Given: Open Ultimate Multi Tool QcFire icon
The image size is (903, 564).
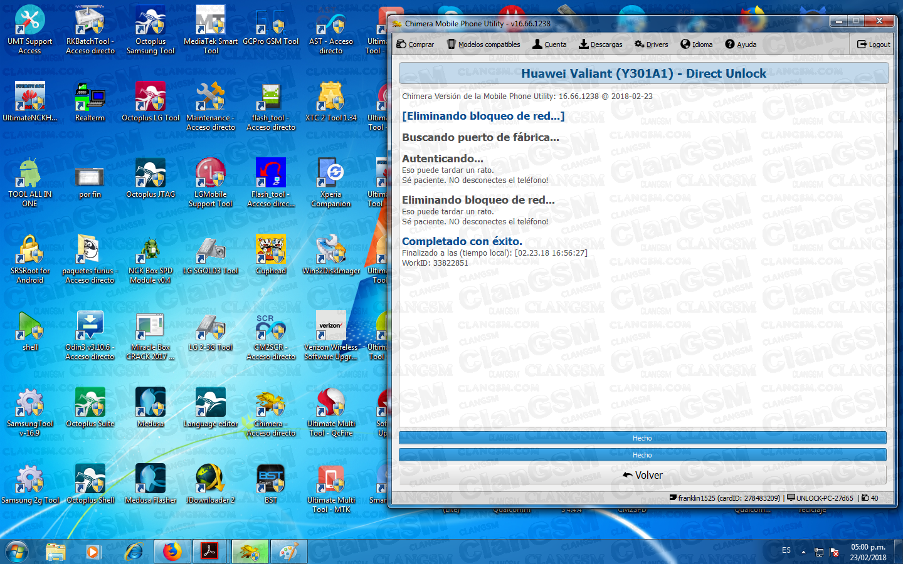Looking at the screenshot, I should (330, 412).
